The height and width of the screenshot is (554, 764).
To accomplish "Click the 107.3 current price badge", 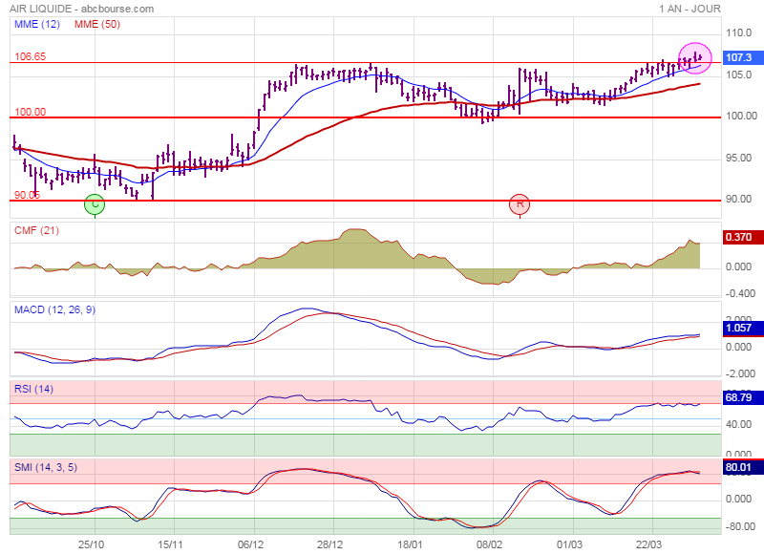I will (738, 57).
